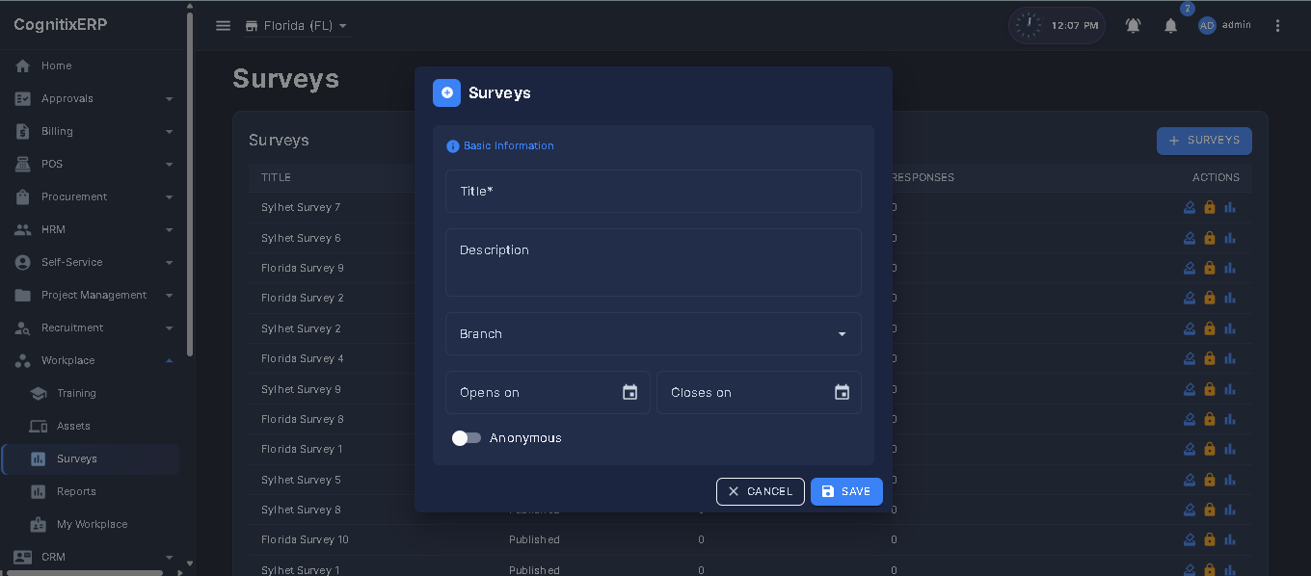Open the Branch dropdown

pos(654,334)
